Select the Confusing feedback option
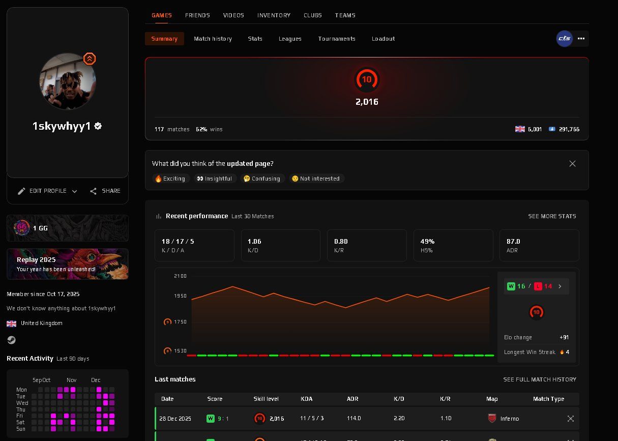This screenshot has height=441, width=618. point(261,179)
